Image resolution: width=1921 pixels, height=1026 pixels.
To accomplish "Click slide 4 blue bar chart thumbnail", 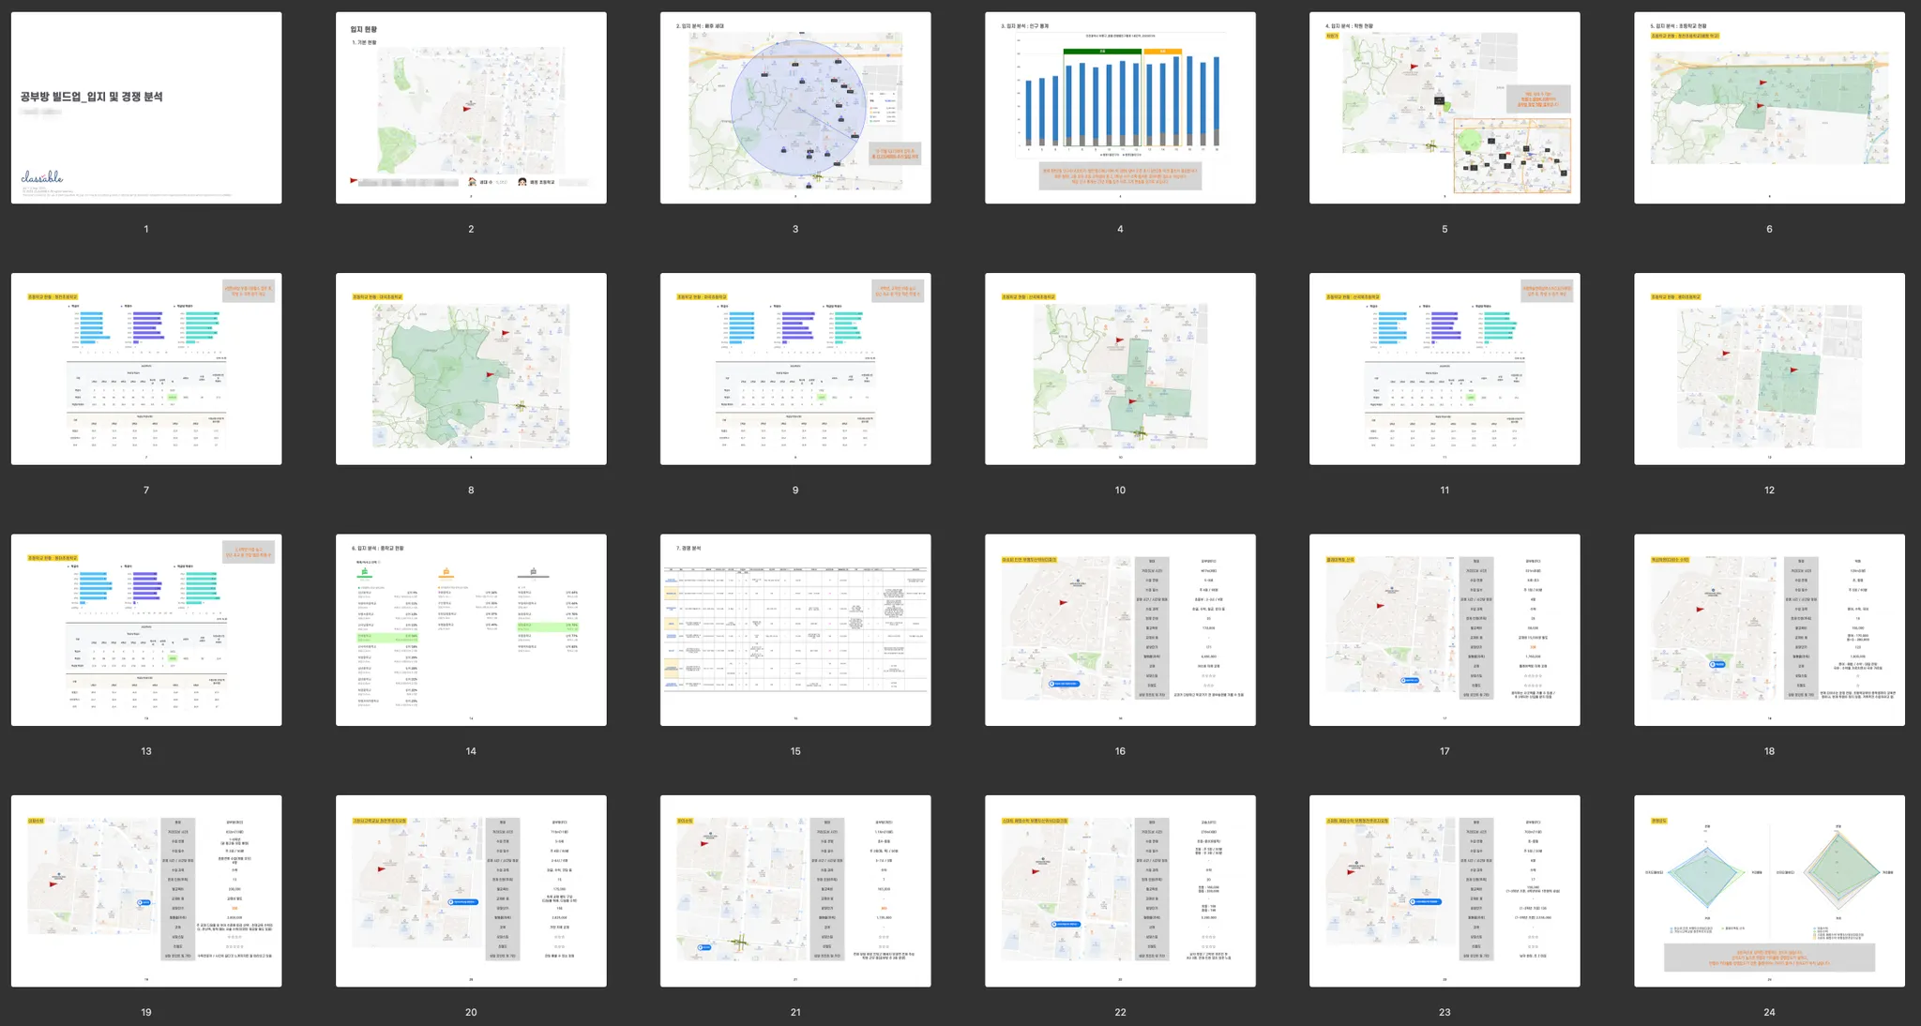I will pyautogui.click(x=1120, y=108).
